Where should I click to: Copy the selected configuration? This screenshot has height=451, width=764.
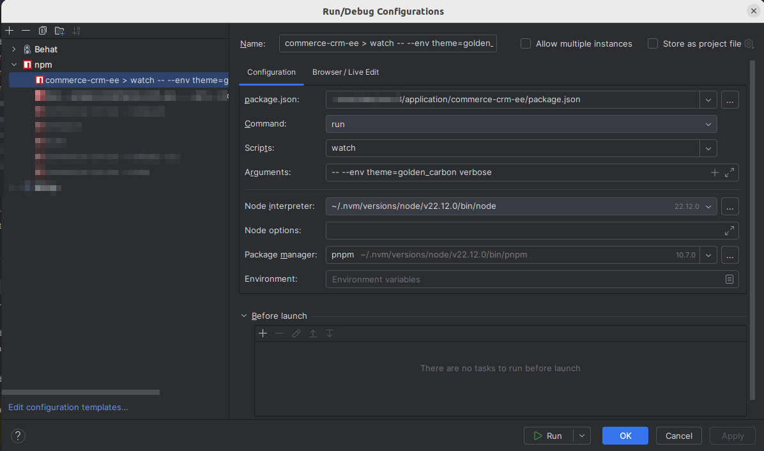42,31
